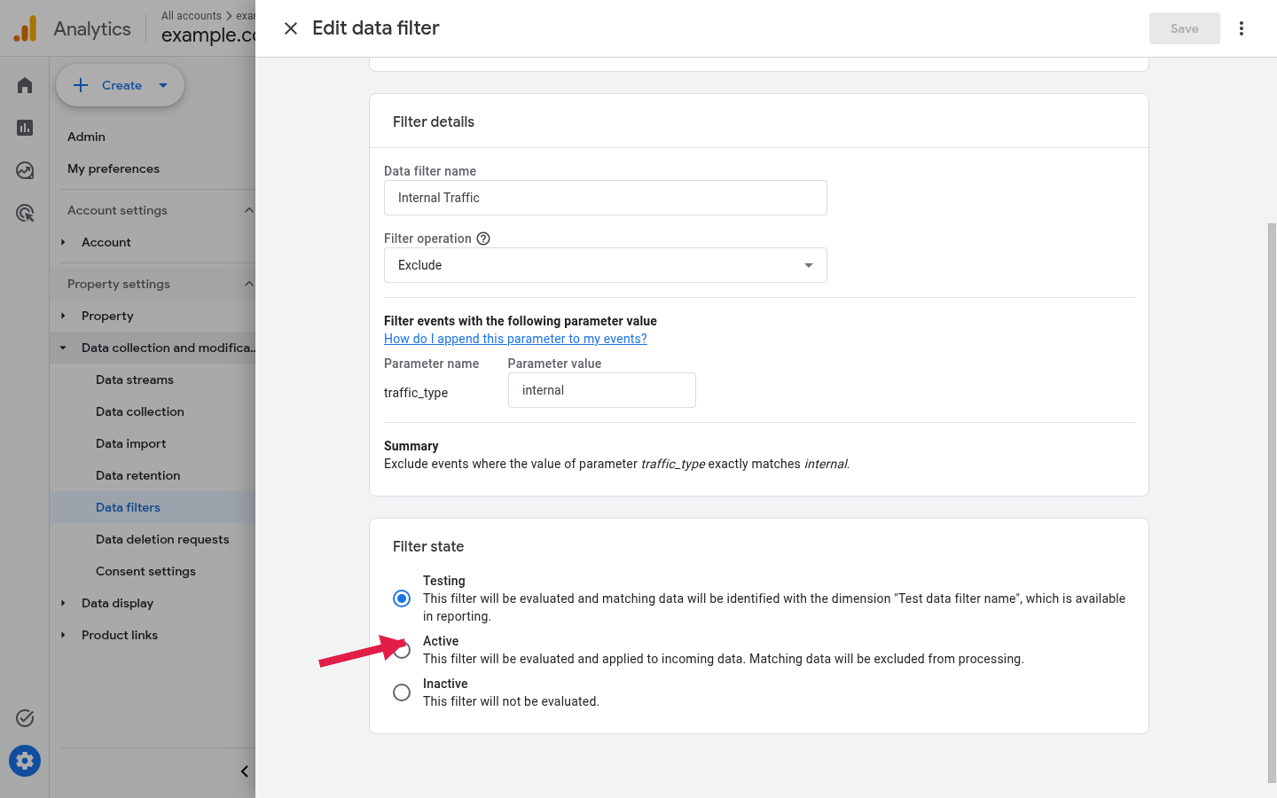This screenshot has height=798, width=1277.
Task: Expand the Product links arrow
Action: [x=63, y=635]
